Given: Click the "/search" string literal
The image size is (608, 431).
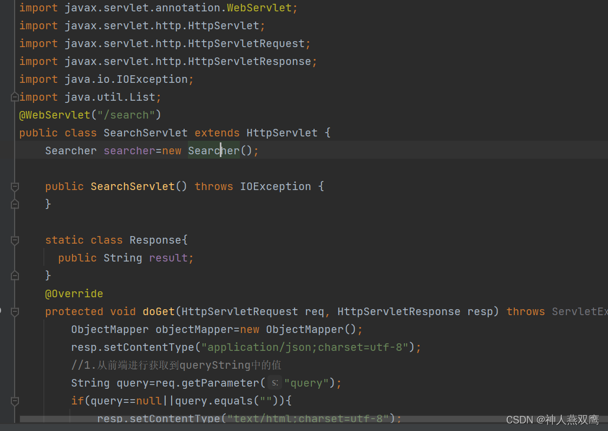Looking at the screenshot, I should click(126, 115).
